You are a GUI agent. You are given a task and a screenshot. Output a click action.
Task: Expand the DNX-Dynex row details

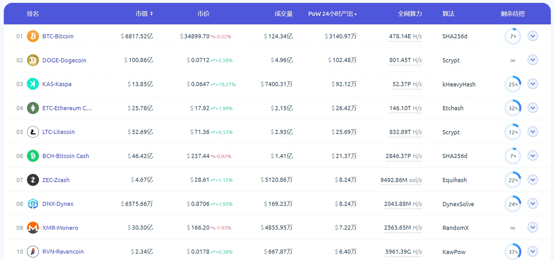coord(533,203)
